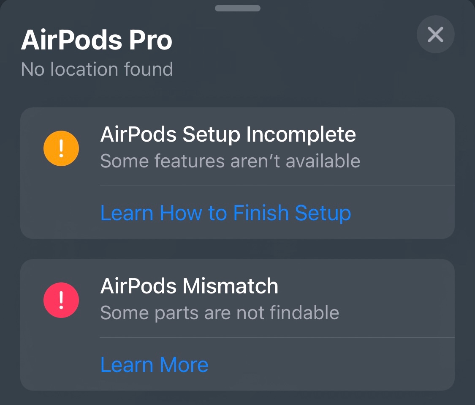This screenshot has height=405, width=475.
Task: Tap the orange setup warning icon
Action: (61, 148)
